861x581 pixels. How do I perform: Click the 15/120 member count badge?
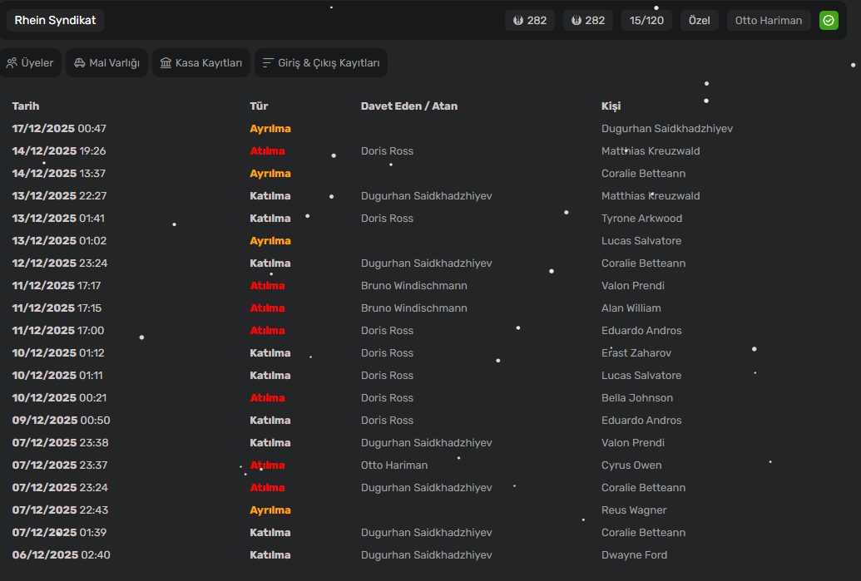tap(647, 20)
